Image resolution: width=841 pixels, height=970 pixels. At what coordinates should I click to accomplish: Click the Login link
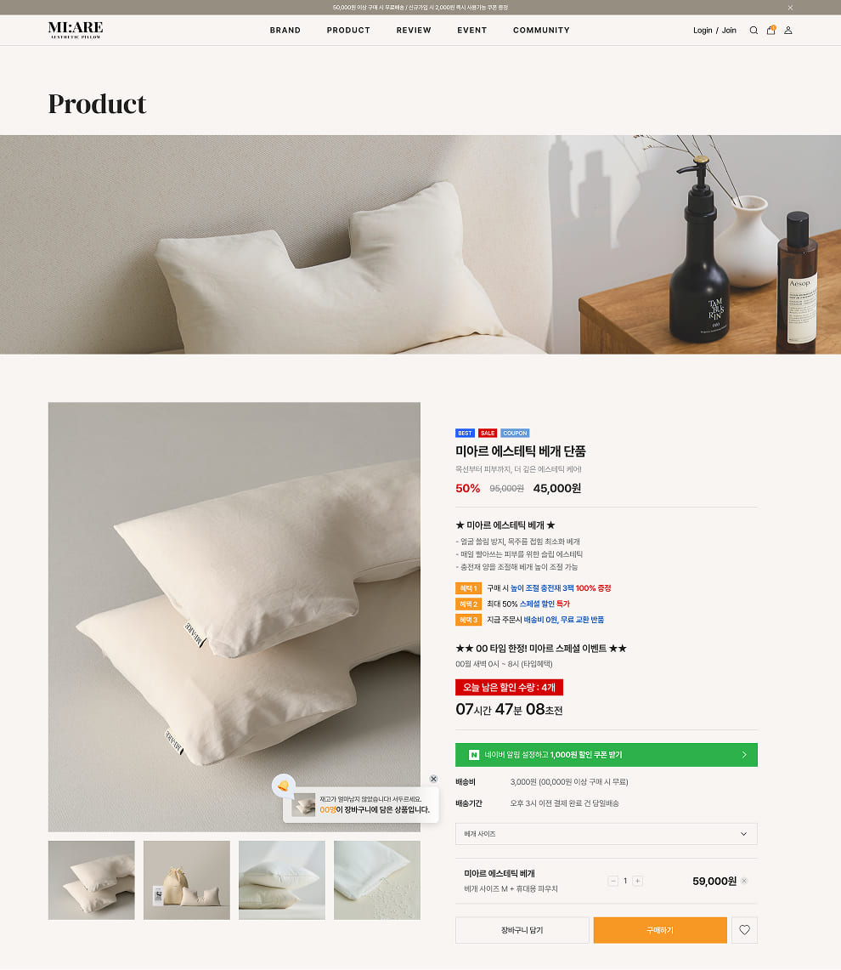[x=703, y=31]
